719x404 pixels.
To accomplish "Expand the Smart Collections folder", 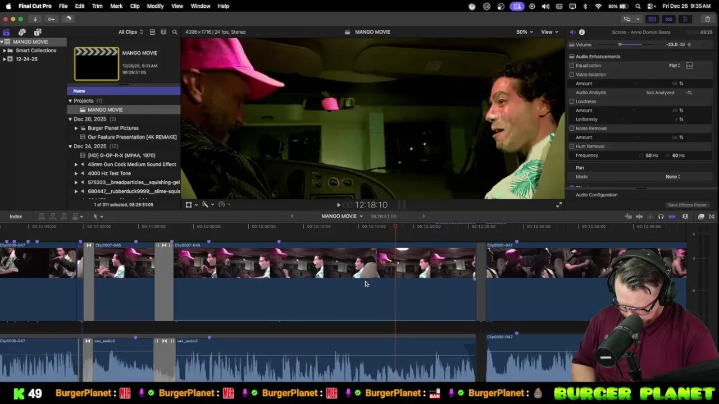I will [x=4, y=50].
